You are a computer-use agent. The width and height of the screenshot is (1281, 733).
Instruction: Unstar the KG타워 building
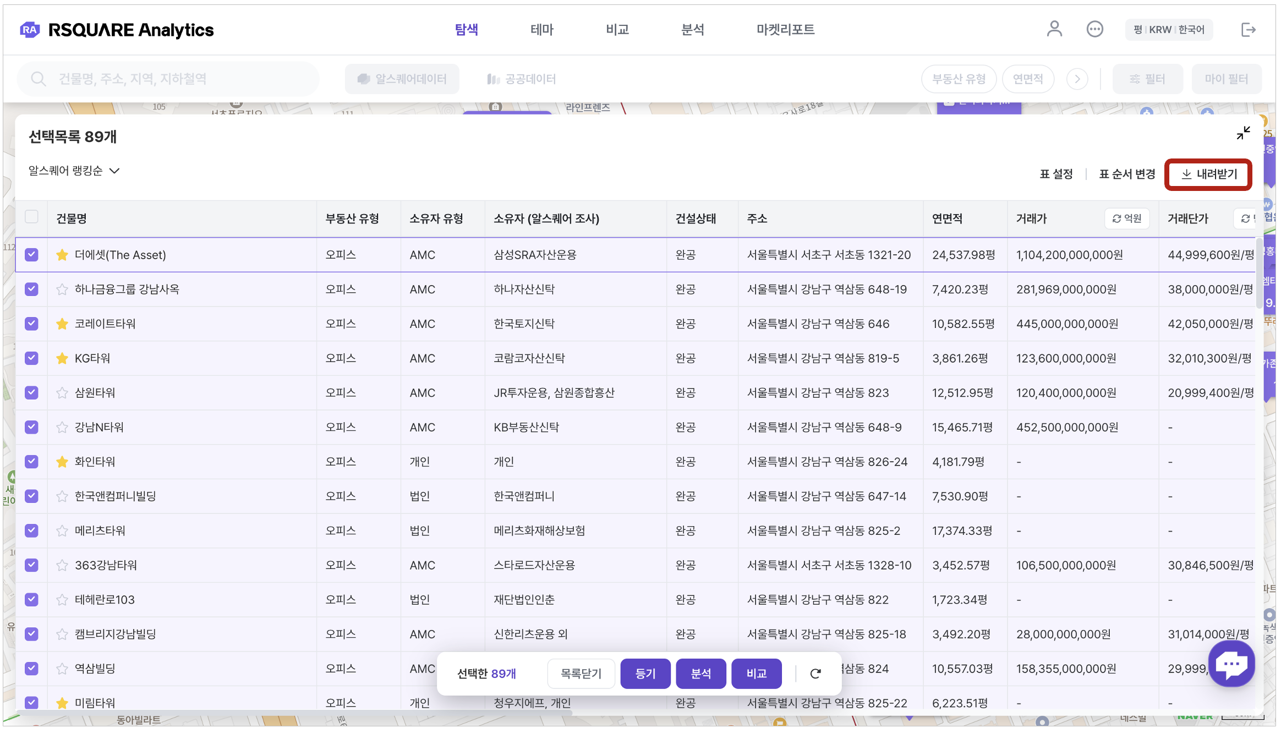62,358
